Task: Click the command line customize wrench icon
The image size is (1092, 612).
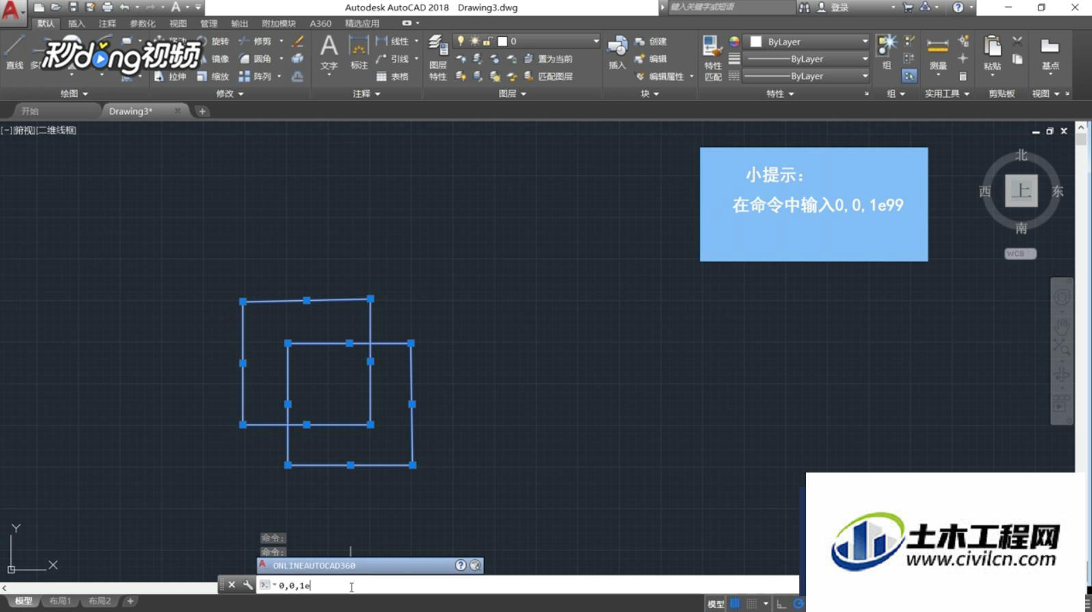Action: tap(248, 585)
